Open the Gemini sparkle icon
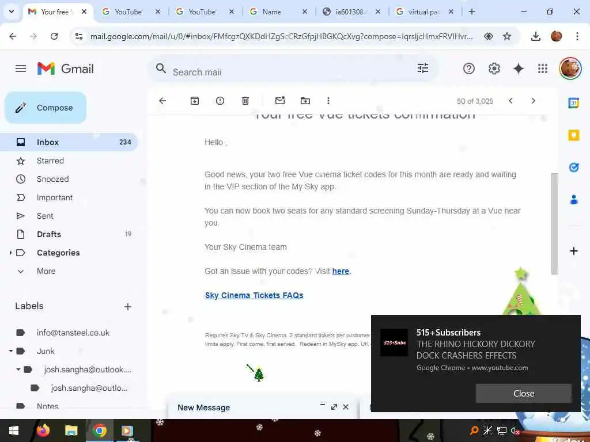This screenshot has height=442, width=590. [x=519, y=69]
